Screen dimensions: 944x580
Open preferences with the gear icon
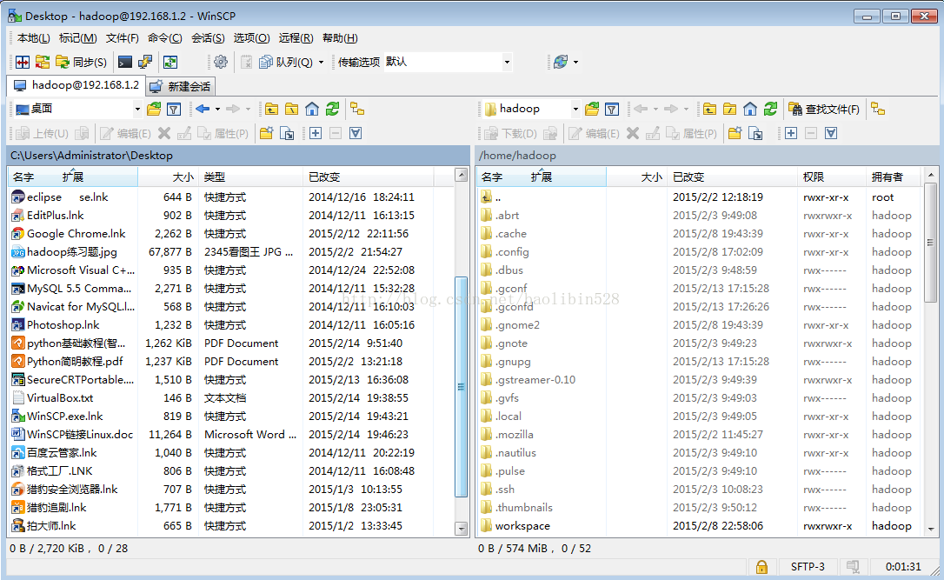pos(221,62)
